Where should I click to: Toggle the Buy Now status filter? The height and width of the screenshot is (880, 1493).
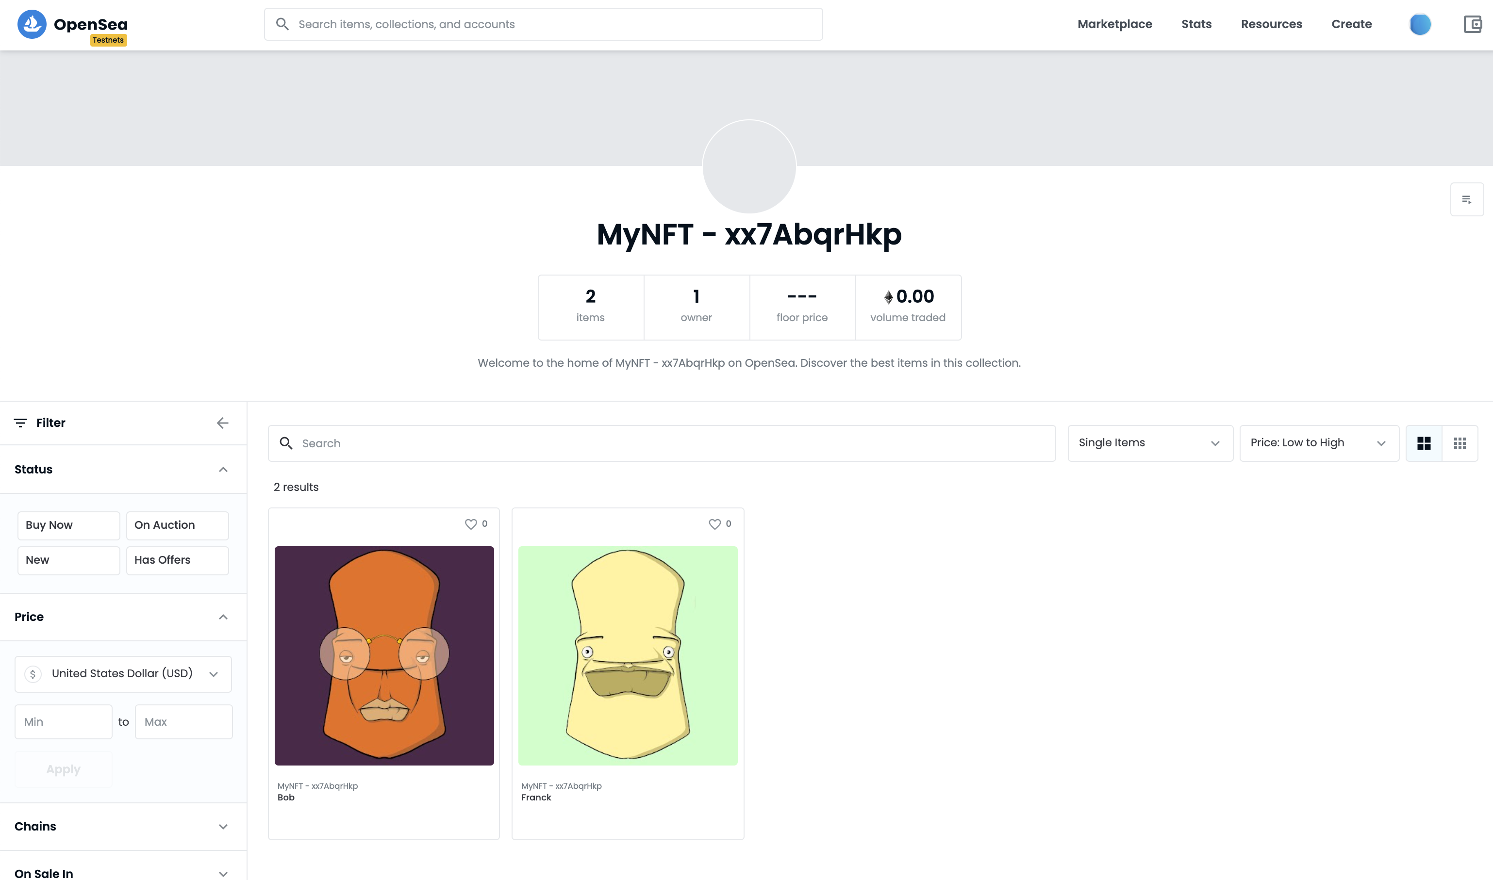click(x=68, y=525)
